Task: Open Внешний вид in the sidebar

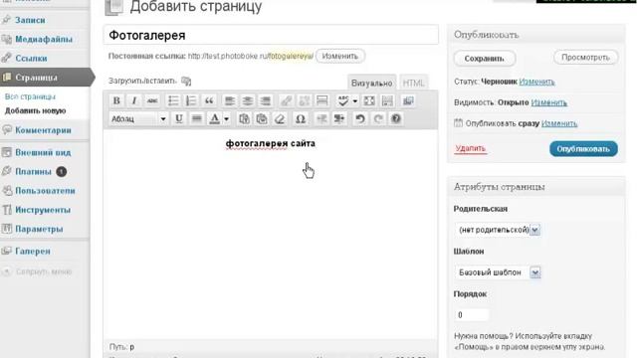Action: tap(43, 152)
